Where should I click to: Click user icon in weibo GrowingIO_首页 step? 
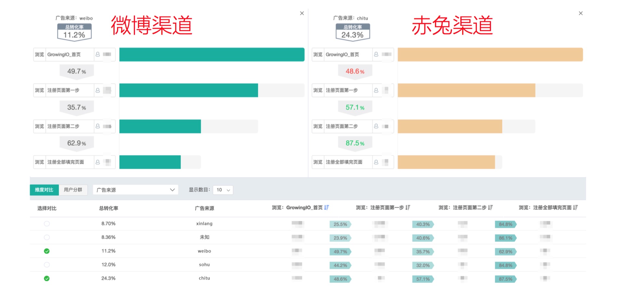97,54
